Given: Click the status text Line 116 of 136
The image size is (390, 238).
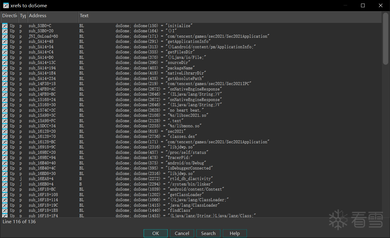Looking at the screenshot, I should pos(19,222).
